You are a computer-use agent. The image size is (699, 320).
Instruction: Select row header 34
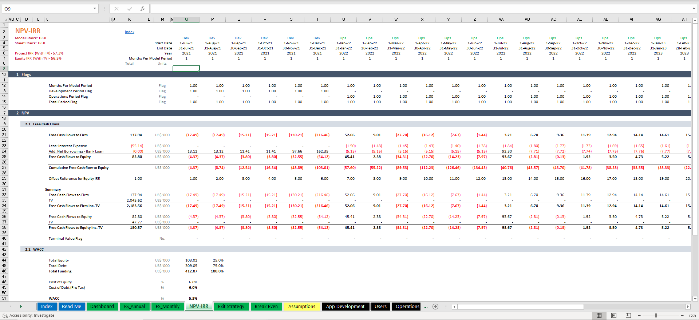click(4, 206)
